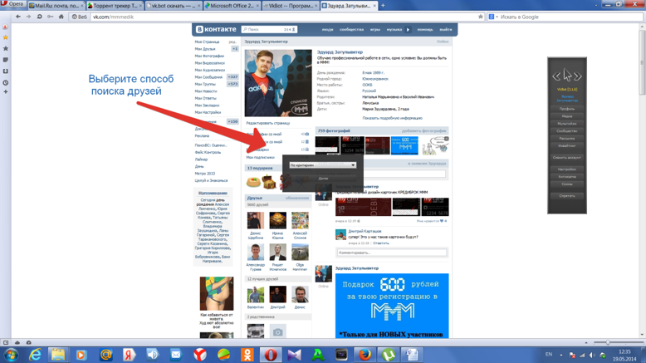Show hidden system tray icons arrow
This screenshot has height=363, width=646.
(x=561, y=355)
